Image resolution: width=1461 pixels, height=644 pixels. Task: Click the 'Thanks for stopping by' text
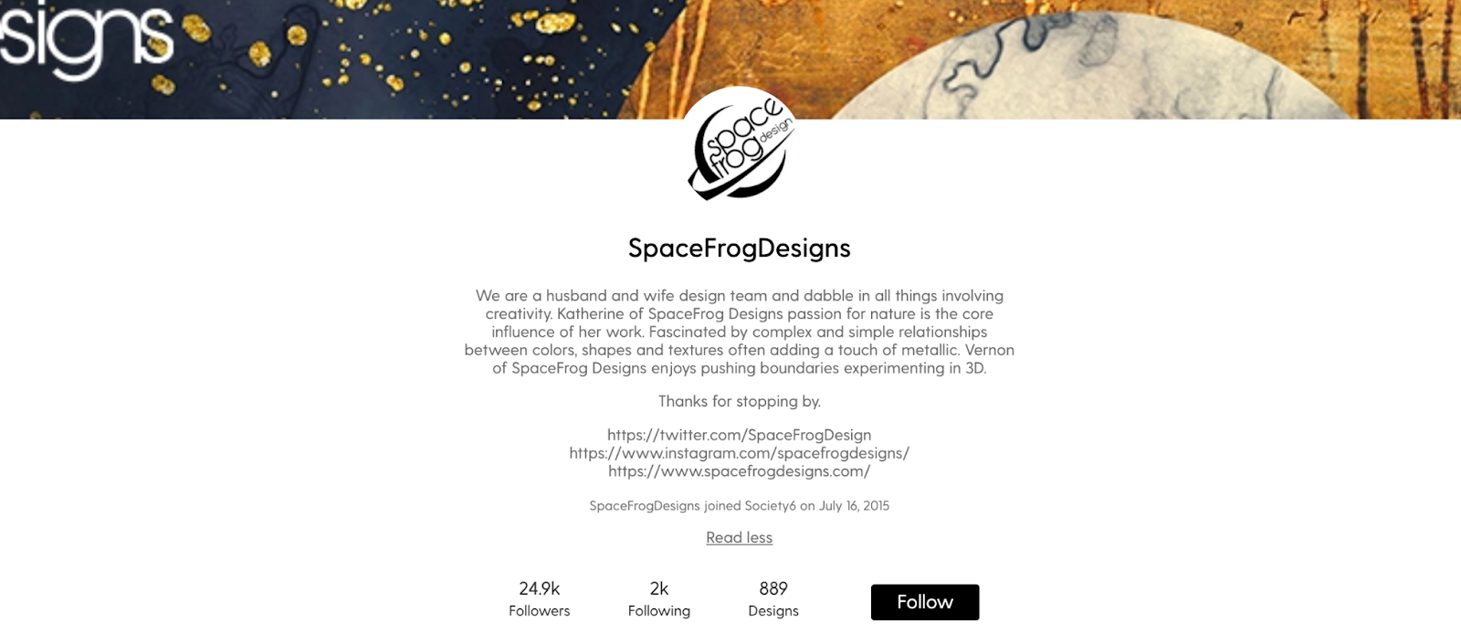pos(739,400)
